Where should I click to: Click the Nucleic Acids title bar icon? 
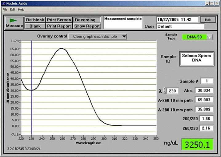[x=3, y=3]
